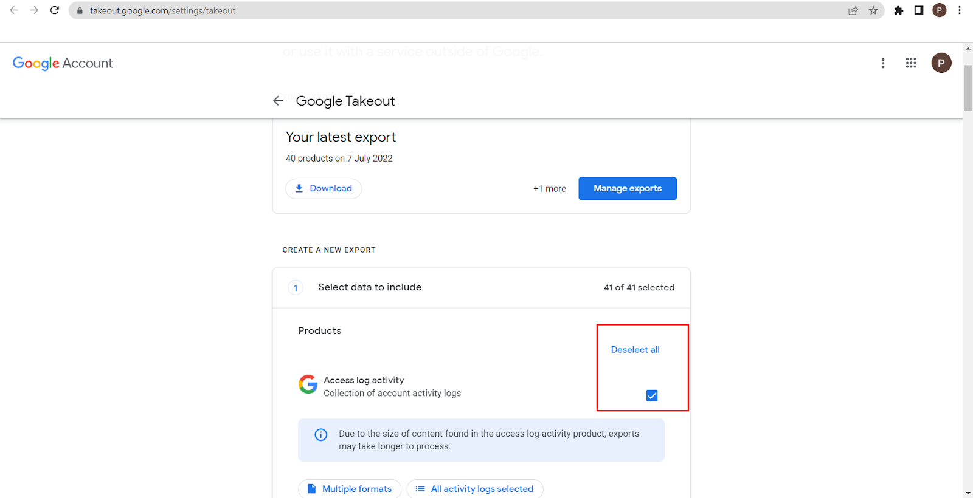Viewport: 973px width, 498px height.
Task: Click the Deselect all link
Action: (x=635, y=350)
